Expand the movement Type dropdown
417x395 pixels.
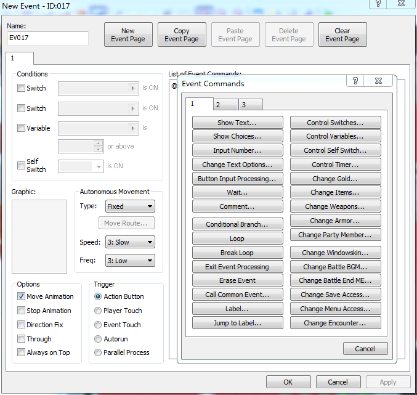tap(130, 206)
